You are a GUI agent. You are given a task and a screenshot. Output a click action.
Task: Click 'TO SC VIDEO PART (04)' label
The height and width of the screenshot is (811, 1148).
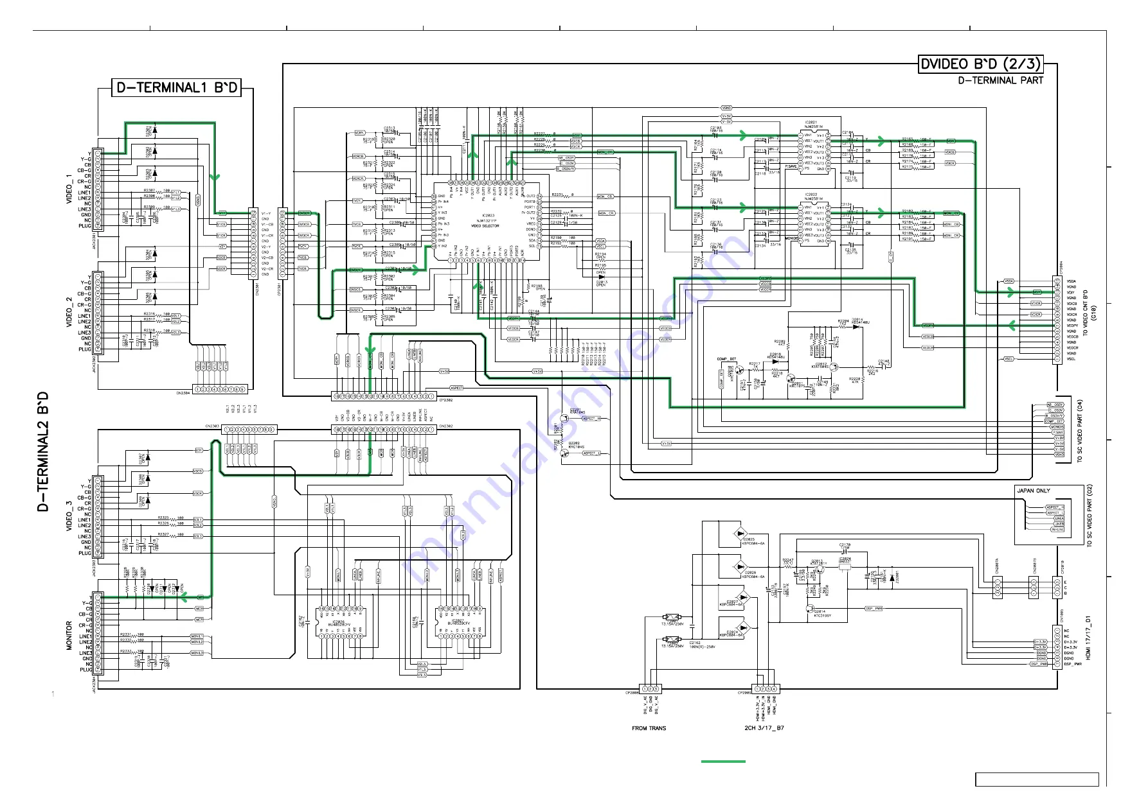pos(1080,432)
